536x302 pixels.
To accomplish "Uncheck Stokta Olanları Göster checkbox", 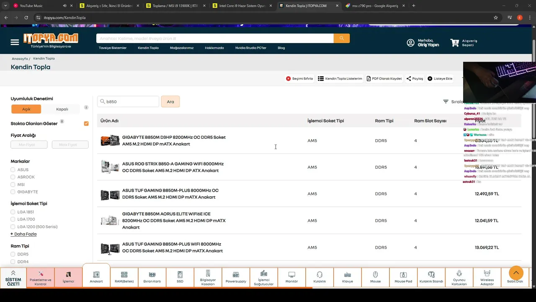I will tap(86, 123).
